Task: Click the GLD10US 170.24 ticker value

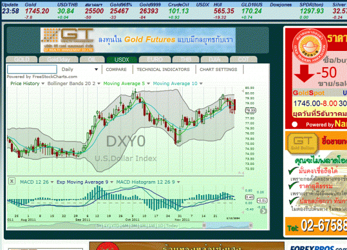Action: pyautogui.click(x=252, y=11)
